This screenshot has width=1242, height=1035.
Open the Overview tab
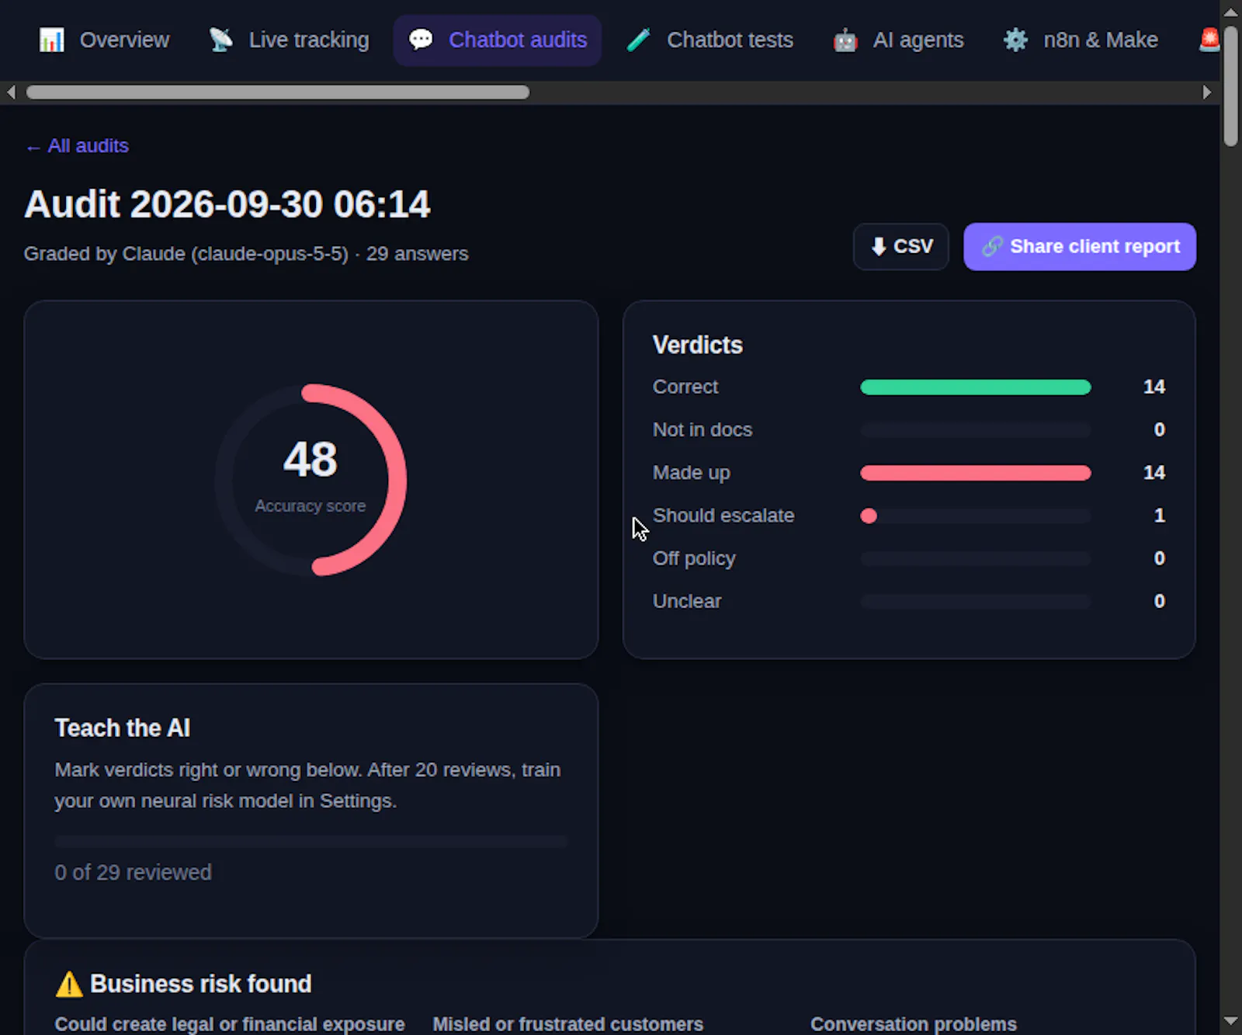pos(105,40)
